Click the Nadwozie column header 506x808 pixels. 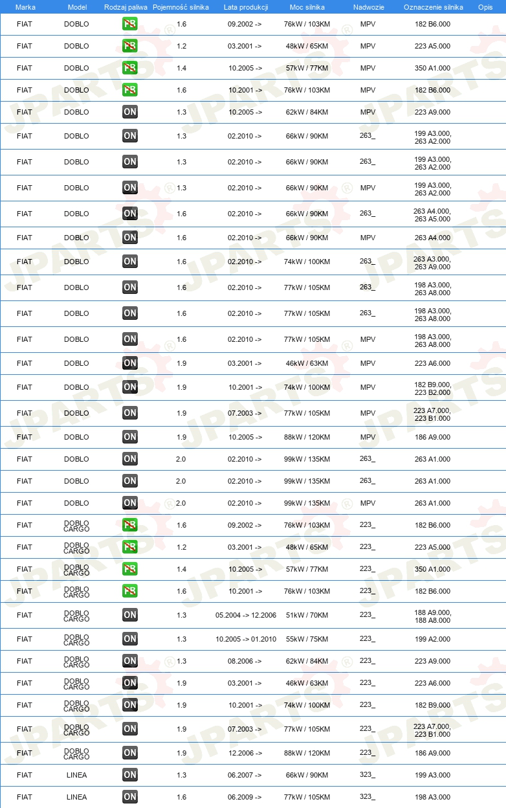[368, 7]
